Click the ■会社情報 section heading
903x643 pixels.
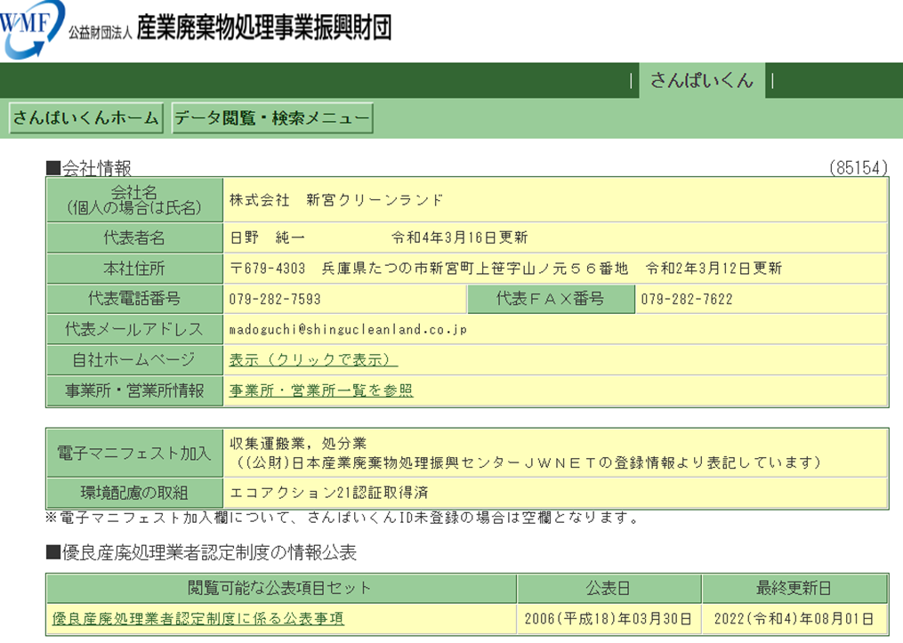click(x=89, y=168)
